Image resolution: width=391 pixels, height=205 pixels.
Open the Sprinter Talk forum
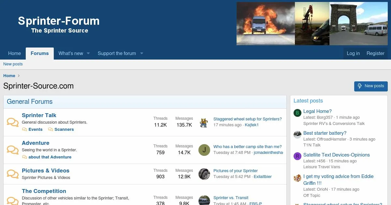39,115
